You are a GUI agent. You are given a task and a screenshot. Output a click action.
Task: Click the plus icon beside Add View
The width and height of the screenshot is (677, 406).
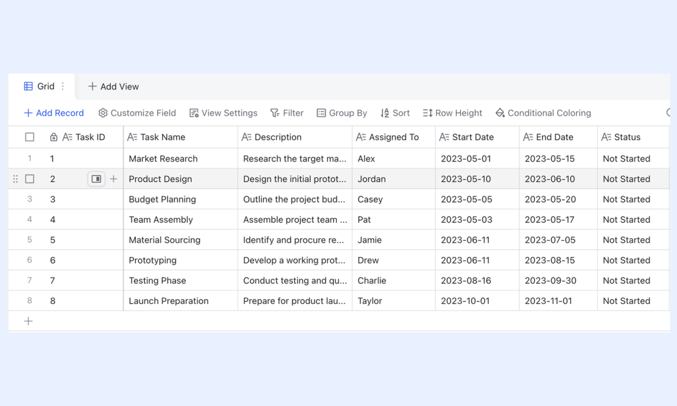click(92, 86)
